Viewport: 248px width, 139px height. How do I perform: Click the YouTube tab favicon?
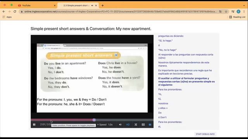19,5
